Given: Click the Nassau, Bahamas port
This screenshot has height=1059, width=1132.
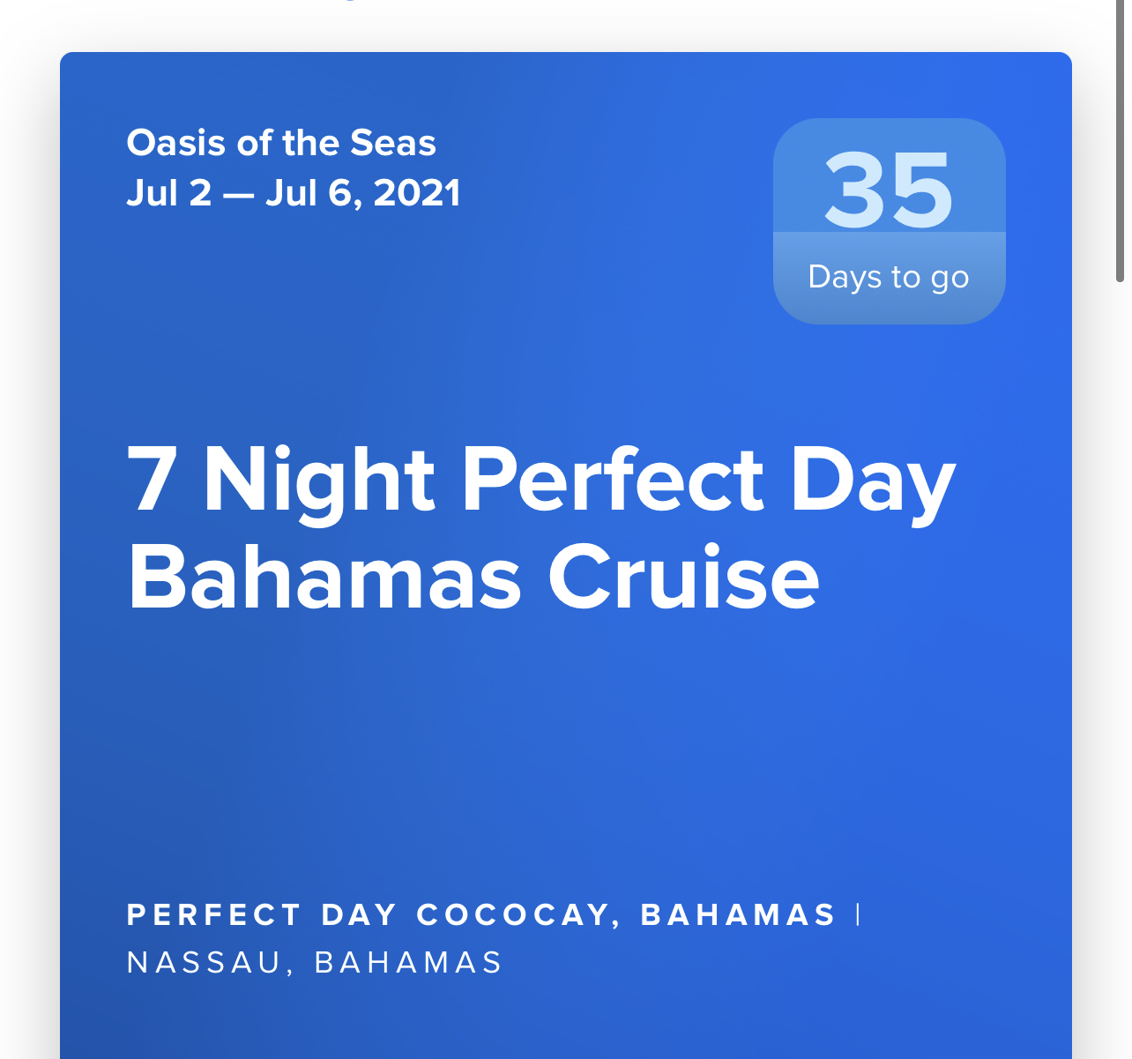Looking at the screenshot, I should (315, 962).
